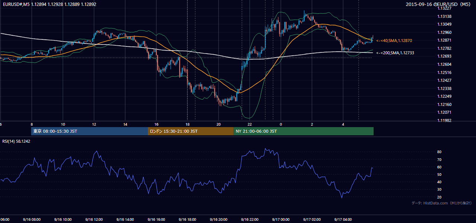476x223 pixels.
Task: Click the 9/16 16:00 bottom time label
Action: [156, 219]
